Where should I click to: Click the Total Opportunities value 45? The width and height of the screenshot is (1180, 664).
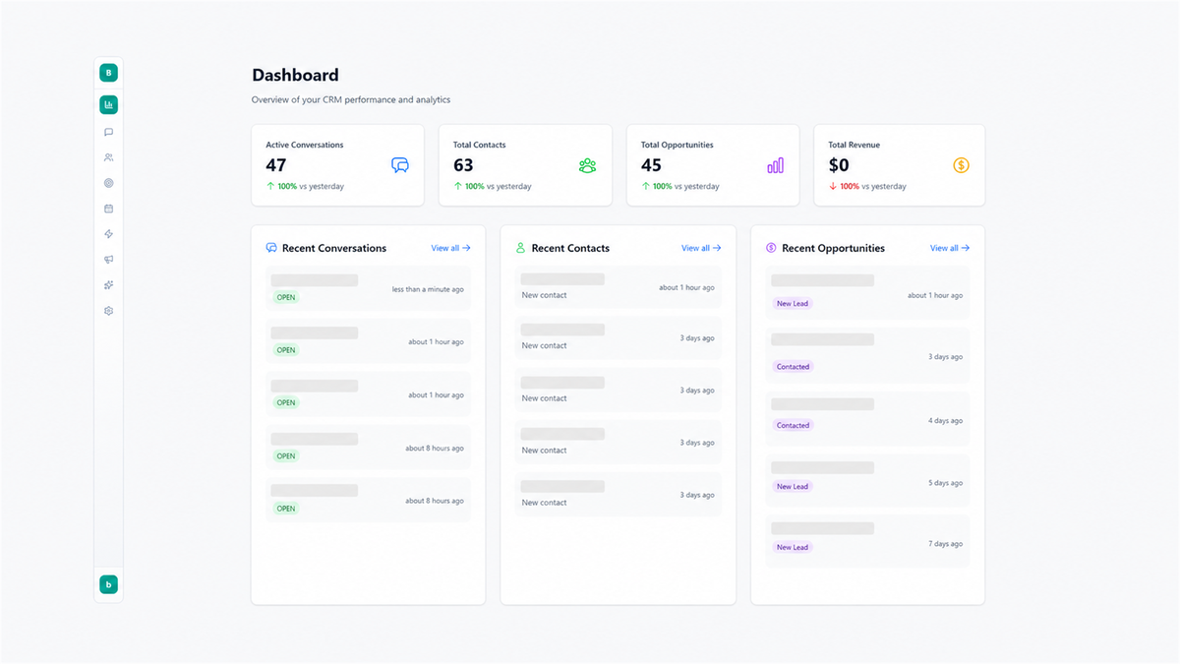coord(652,165)
